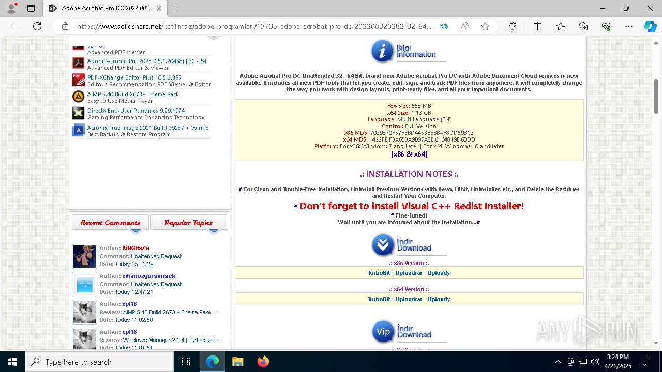The width and height of the screenshot is (662, 372).
Task: Open DirectX End-User Runtimes link
Action: pyautogui.click(x=136, y=111)
